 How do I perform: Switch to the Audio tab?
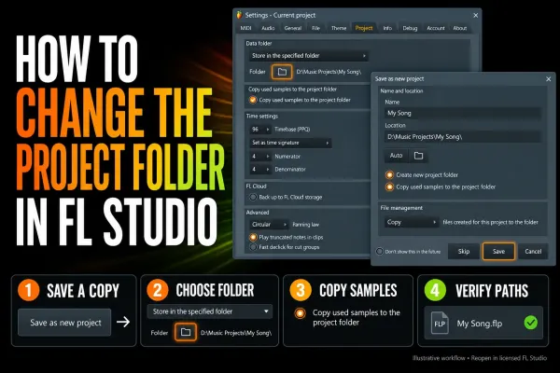268,28
